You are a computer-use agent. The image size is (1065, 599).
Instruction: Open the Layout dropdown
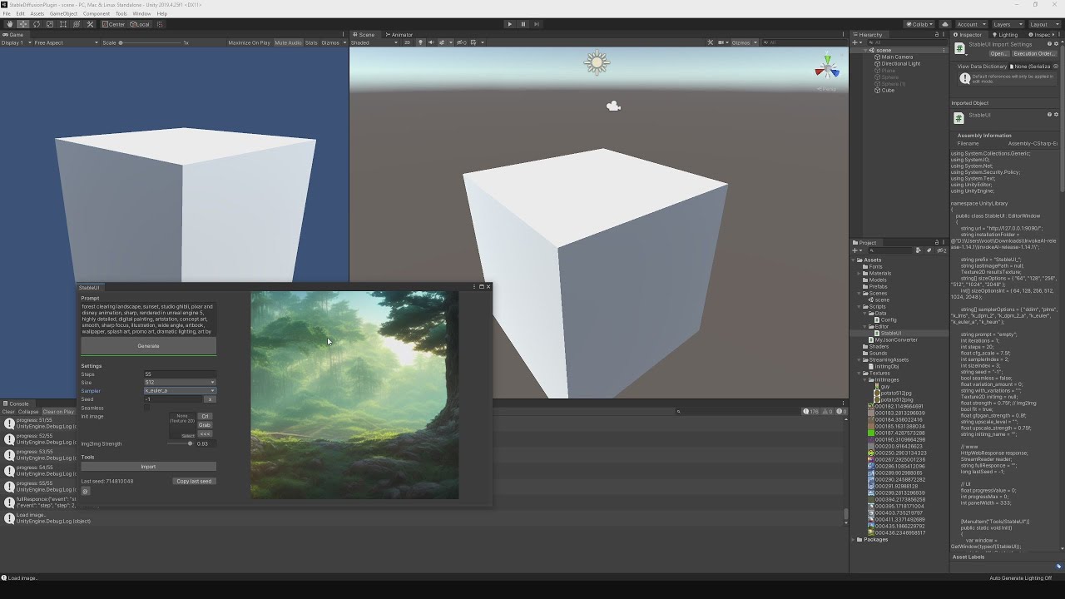click(1043, 24)
